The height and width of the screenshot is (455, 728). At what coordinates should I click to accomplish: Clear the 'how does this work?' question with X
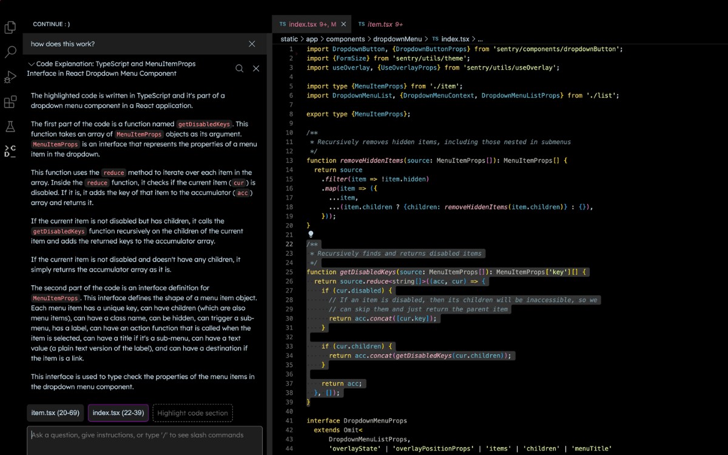click(x=252, y=44)
